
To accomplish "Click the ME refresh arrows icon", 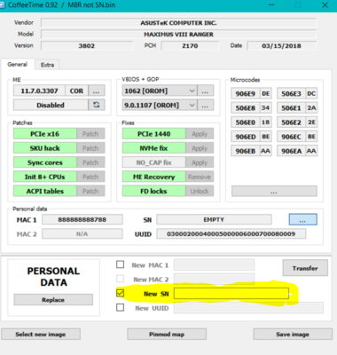I will tap(97, 105).
